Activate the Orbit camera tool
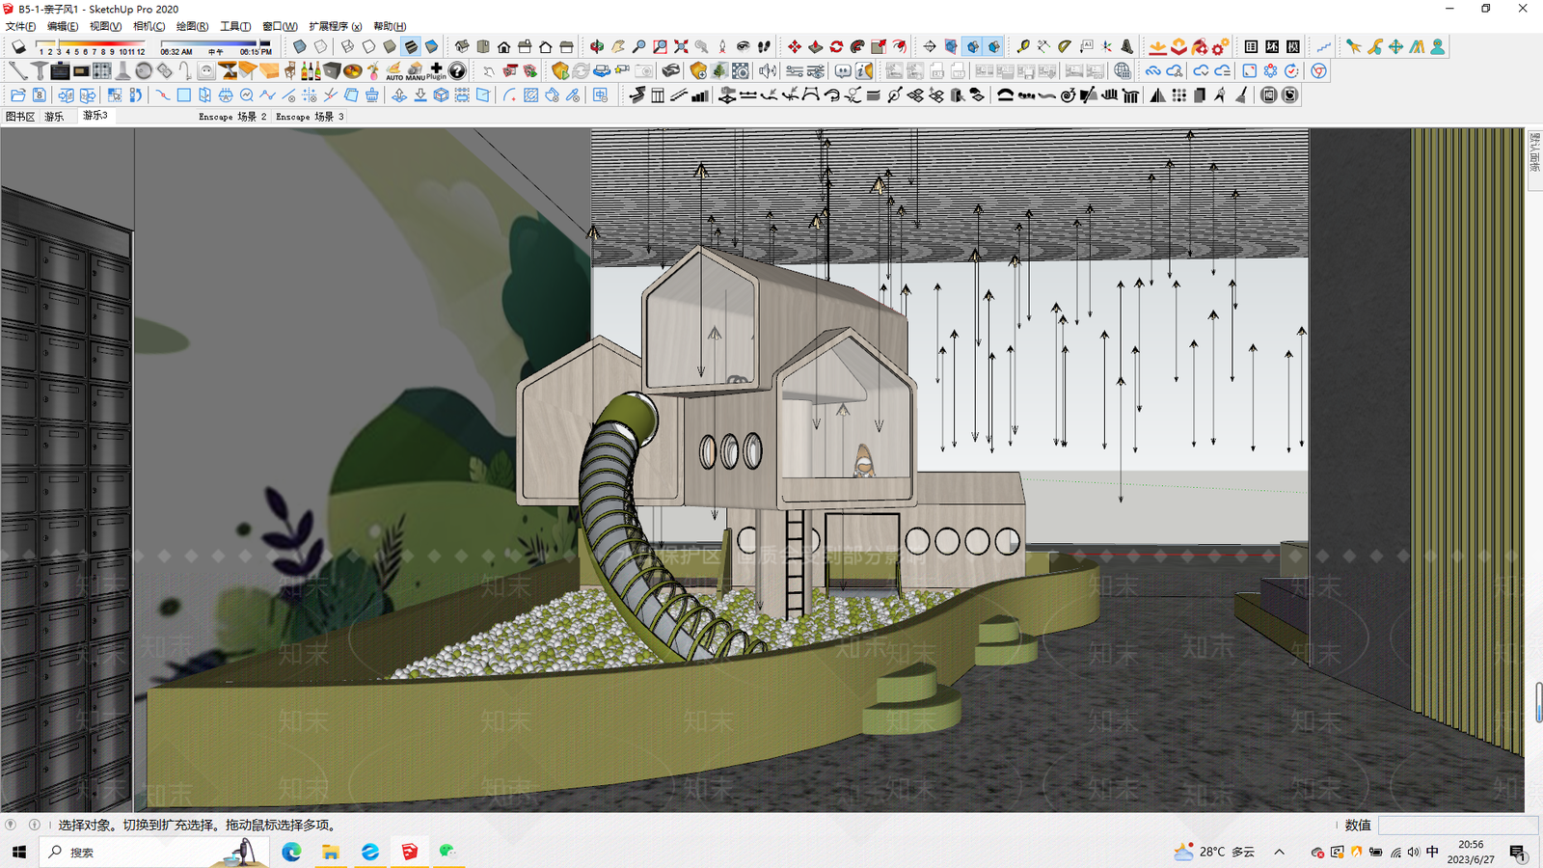Image resolution: width=1543 pixels, height=868 pixels. (597, 46)
